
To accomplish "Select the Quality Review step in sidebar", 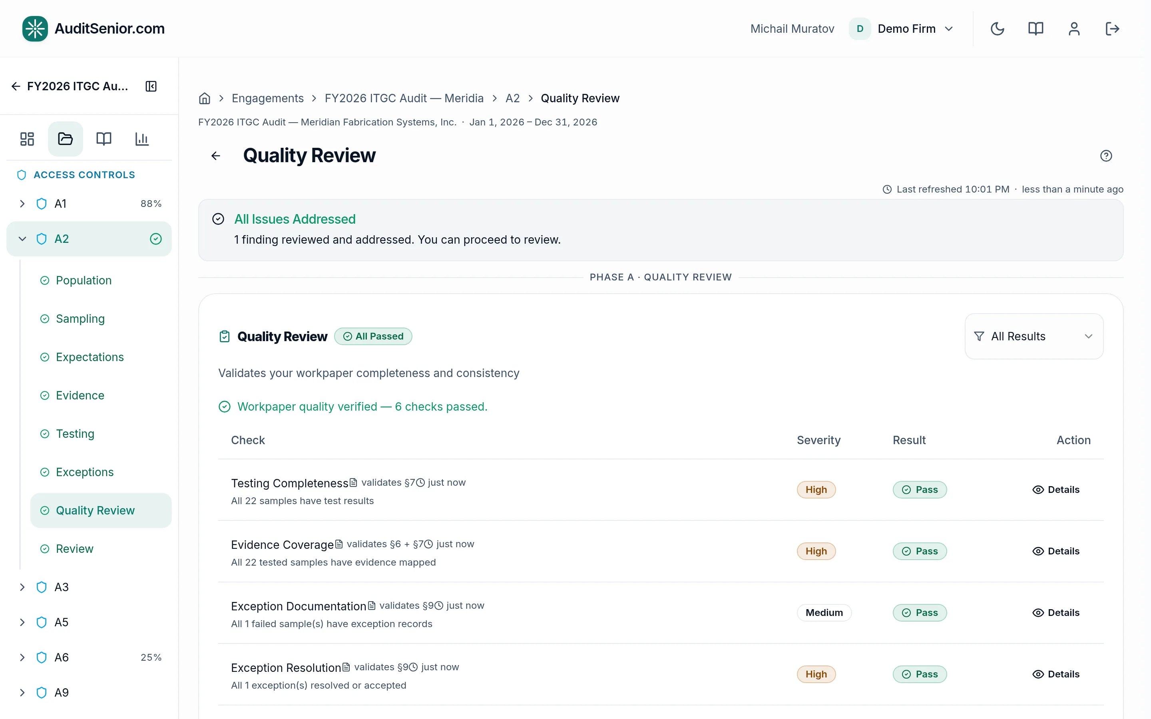I will click(101, 511).
